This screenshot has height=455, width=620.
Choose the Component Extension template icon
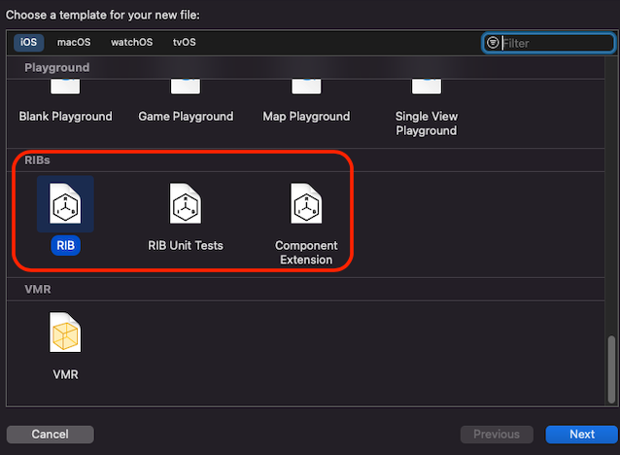pos(306,203)
